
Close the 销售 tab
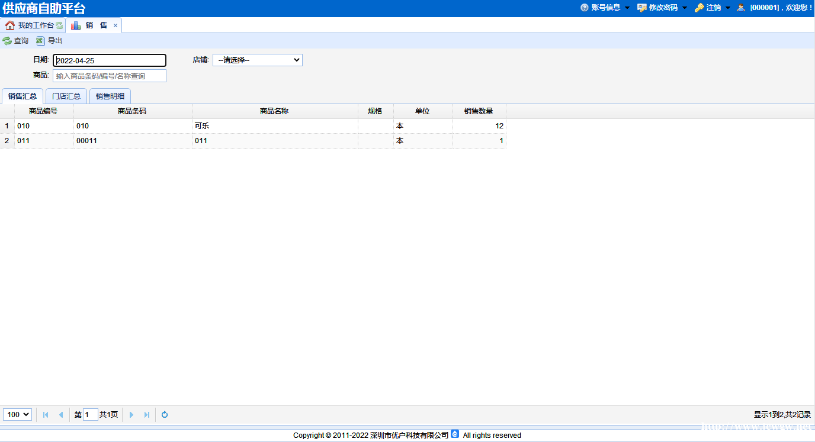pos(115,25)
